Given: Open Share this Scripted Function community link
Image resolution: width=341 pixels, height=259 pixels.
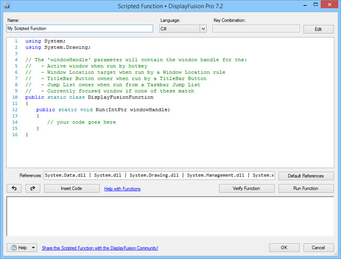Looking at the screenshot, I should [100, 248].
